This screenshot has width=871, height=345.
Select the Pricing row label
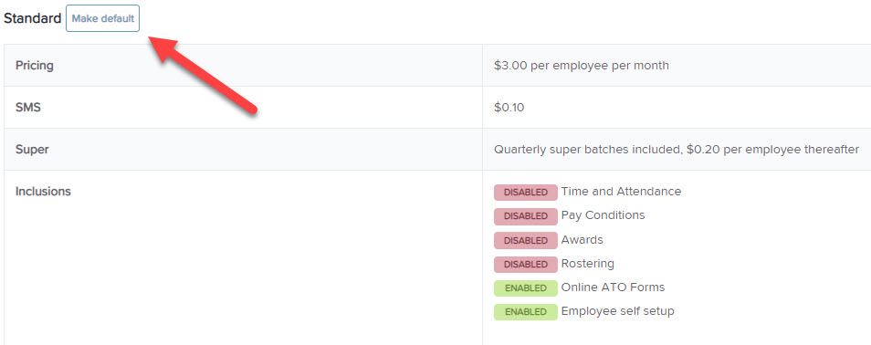click(35, 66)
